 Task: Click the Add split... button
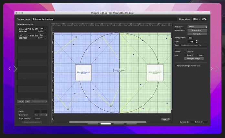[197, 34]
